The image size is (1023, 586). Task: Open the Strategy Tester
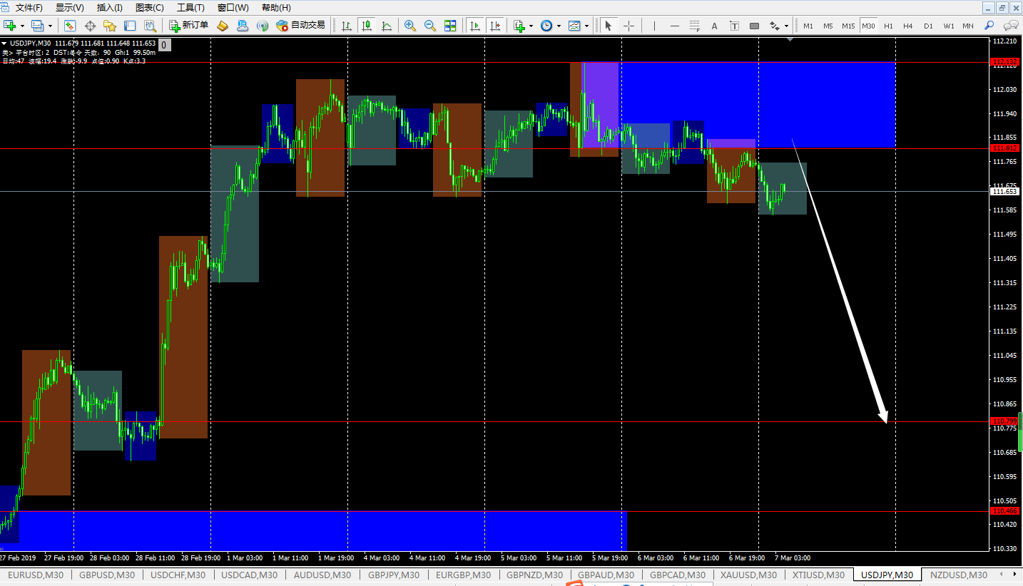[x=150, y=26]
